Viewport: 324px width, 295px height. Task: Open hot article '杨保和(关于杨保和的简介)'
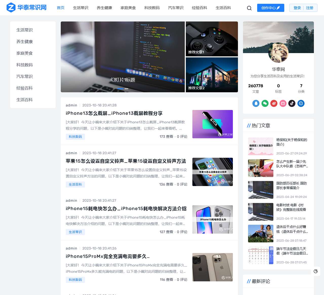(x=292, y=142)
